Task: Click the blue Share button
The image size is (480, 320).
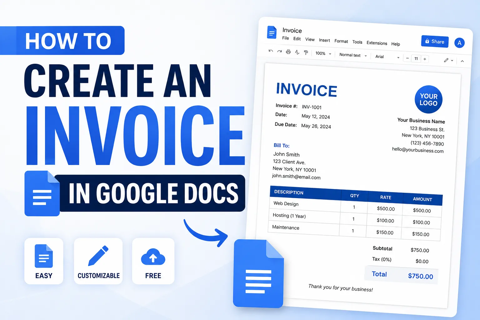Action: [435, 41]
